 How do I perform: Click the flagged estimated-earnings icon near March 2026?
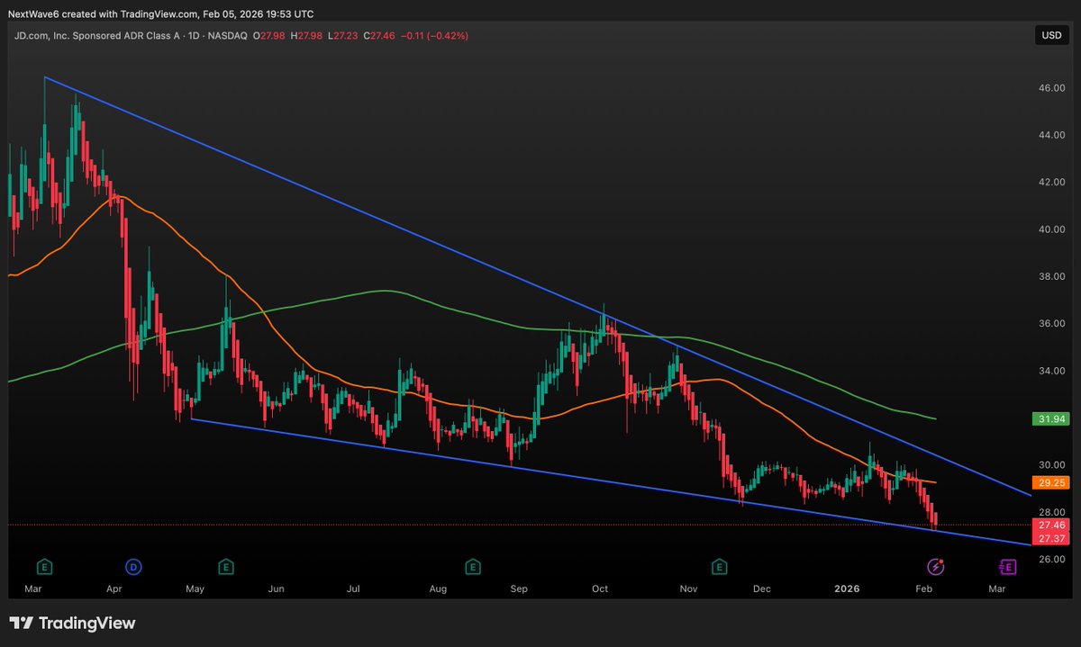pos(1006,567)
